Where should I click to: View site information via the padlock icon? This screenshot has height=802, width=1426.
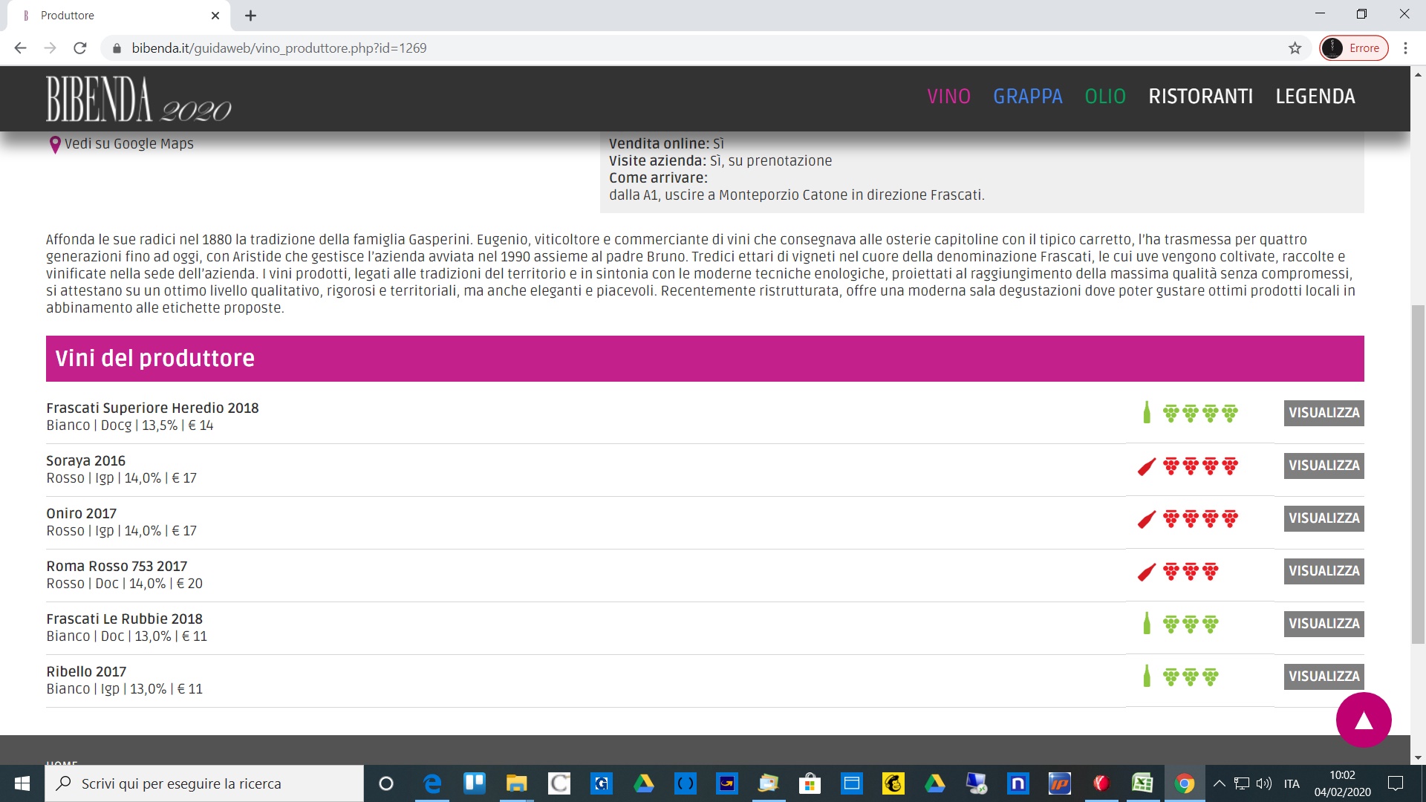click(117, 48)
